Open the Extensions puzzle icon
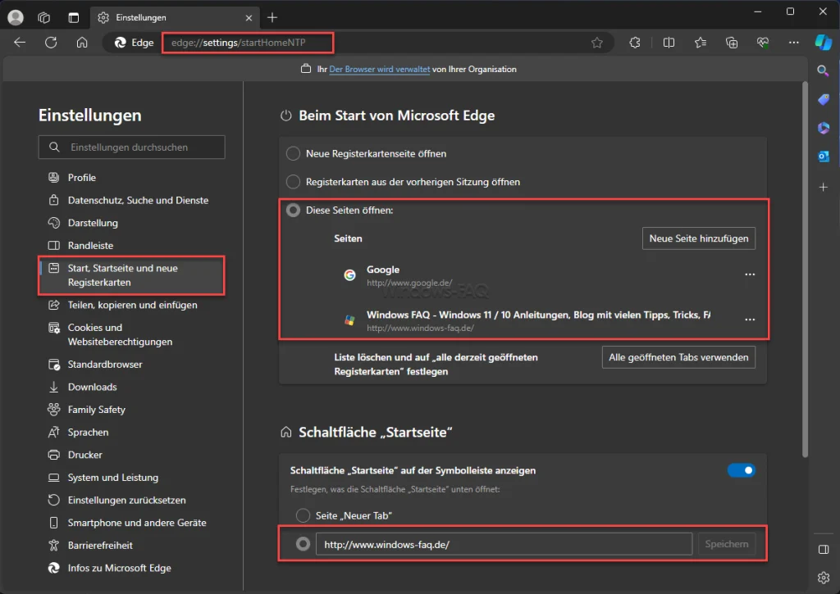This screenshot has height=594, width=840. [x=635, y=43]
